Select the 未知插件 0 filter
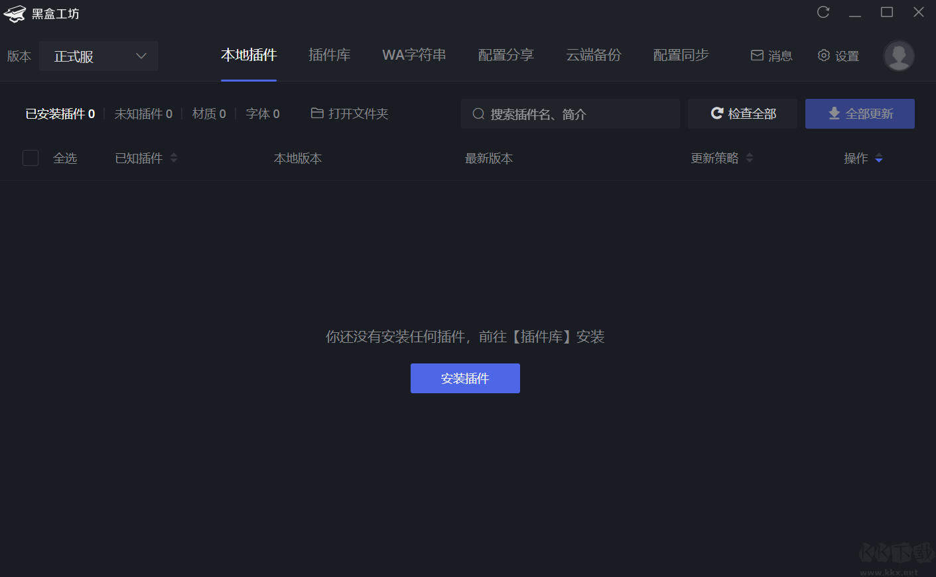 (x=143, y=114)
